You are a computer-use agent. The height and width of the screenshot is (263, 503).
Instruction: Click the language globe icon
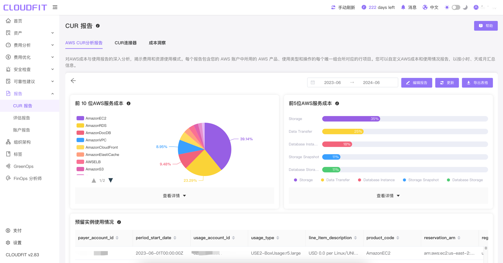tap(425, 7)
